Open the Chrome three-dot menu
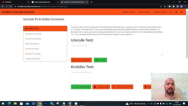This screenshot has width=188, height=106. pyautogui.click(x=185, y=6)
